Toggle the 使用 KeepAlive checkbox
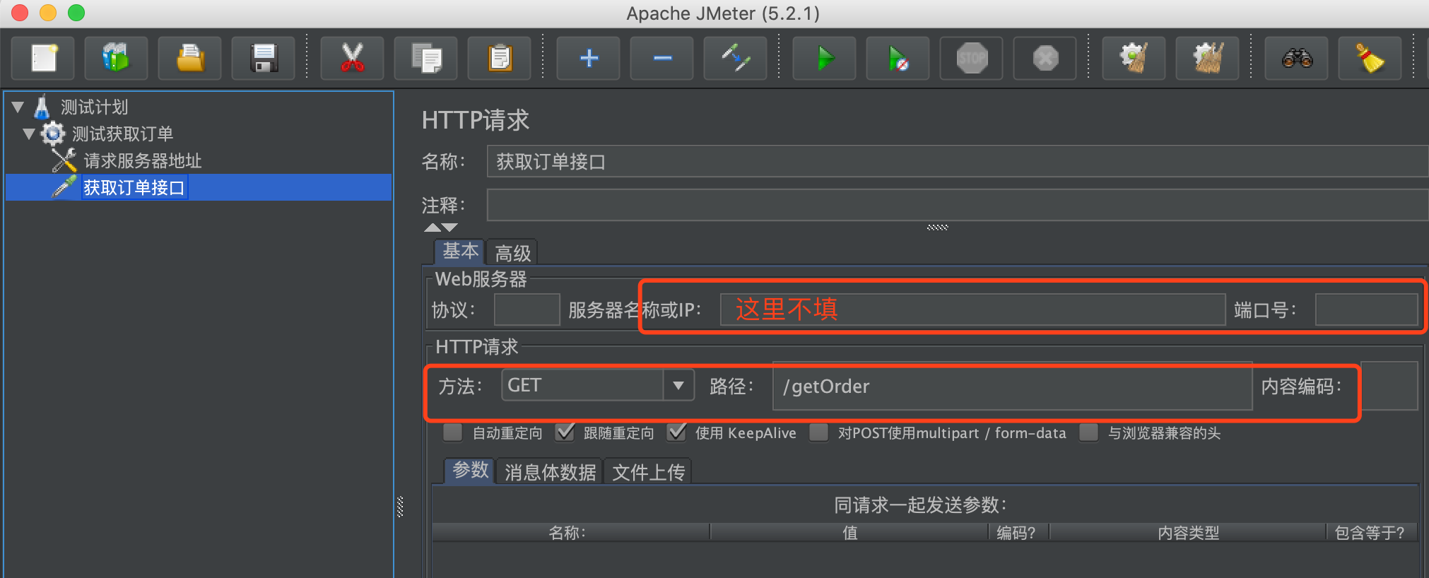Viewport: 1429px width, 578px height. coord(676,432)
